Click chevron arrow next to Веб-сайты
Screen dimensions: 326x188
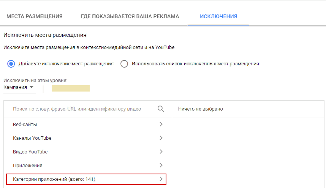(x=161, y=124)
